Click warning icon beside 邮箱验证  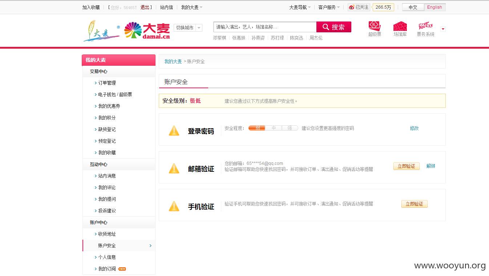point(174,169)
